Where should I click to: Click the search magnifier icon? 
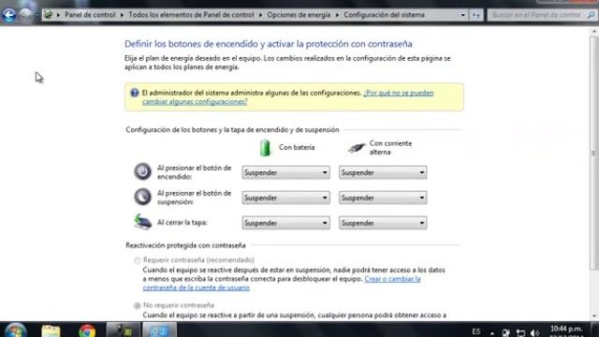tap(591, 15)
